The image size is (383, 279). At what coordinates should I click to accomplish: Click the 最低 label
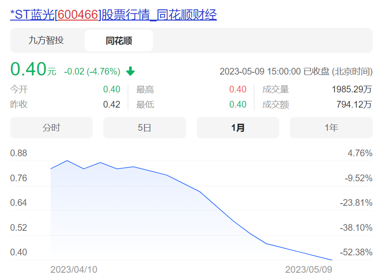145,104
